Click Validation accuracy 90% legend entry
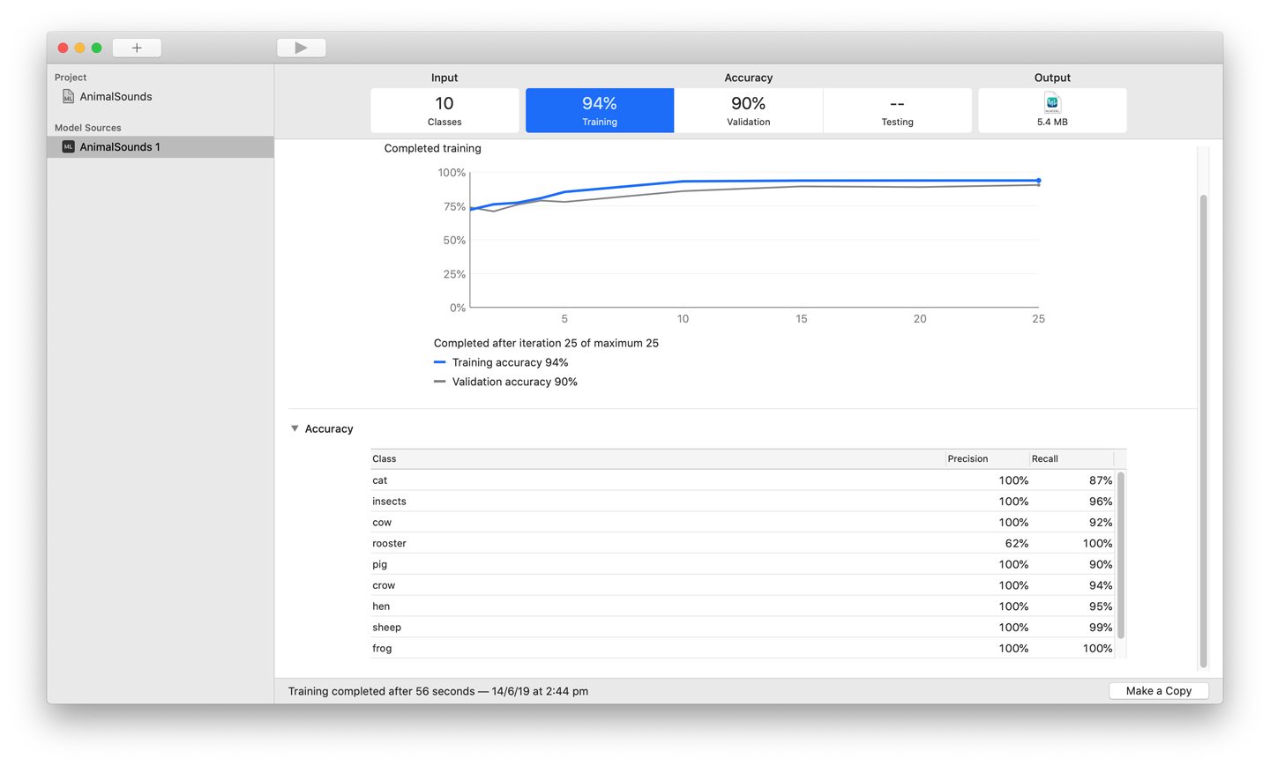Screen dimensions: 1270x766 click(505, 382)
